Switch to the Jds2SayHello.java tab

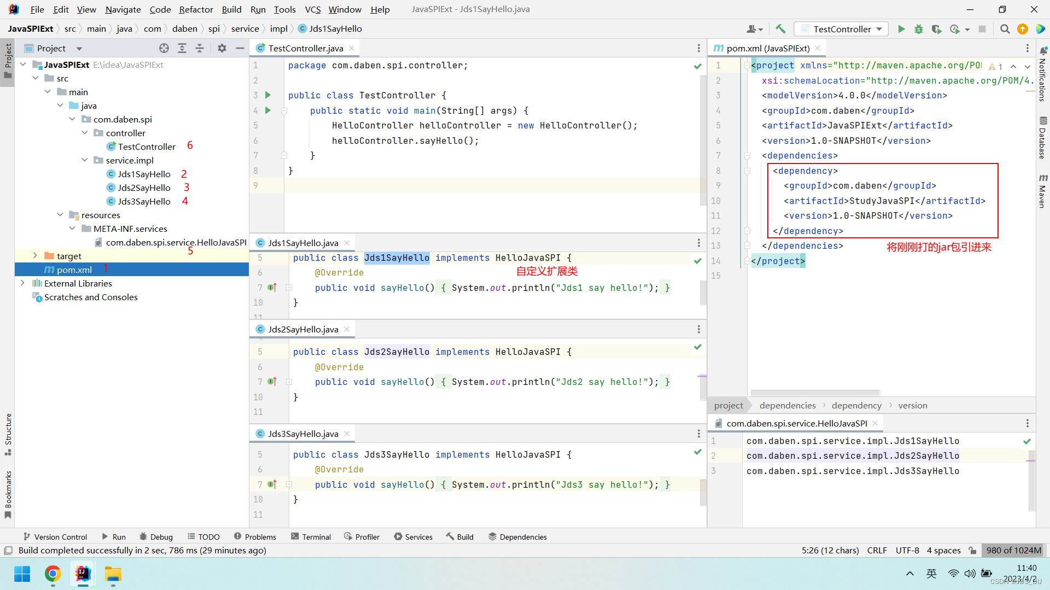(x=302, y=329)
